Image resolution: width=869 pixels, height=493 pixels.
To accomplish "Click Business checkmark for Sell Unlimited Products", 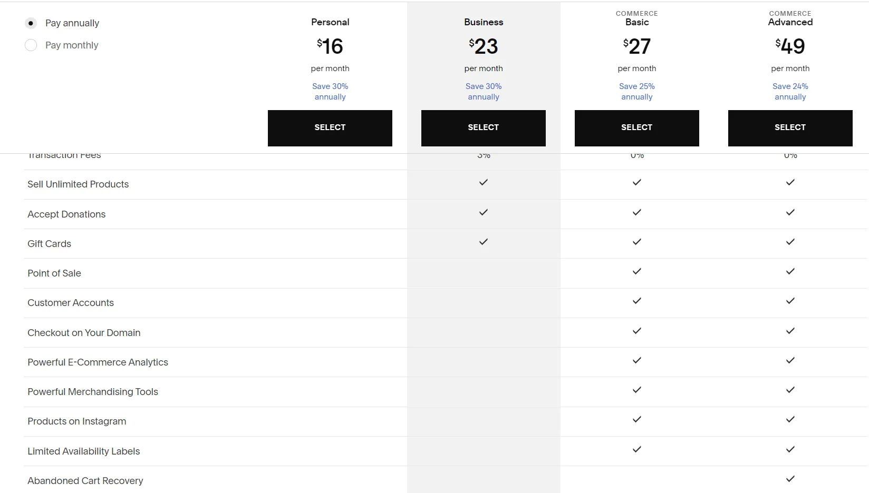I will (x=483, y=182).
